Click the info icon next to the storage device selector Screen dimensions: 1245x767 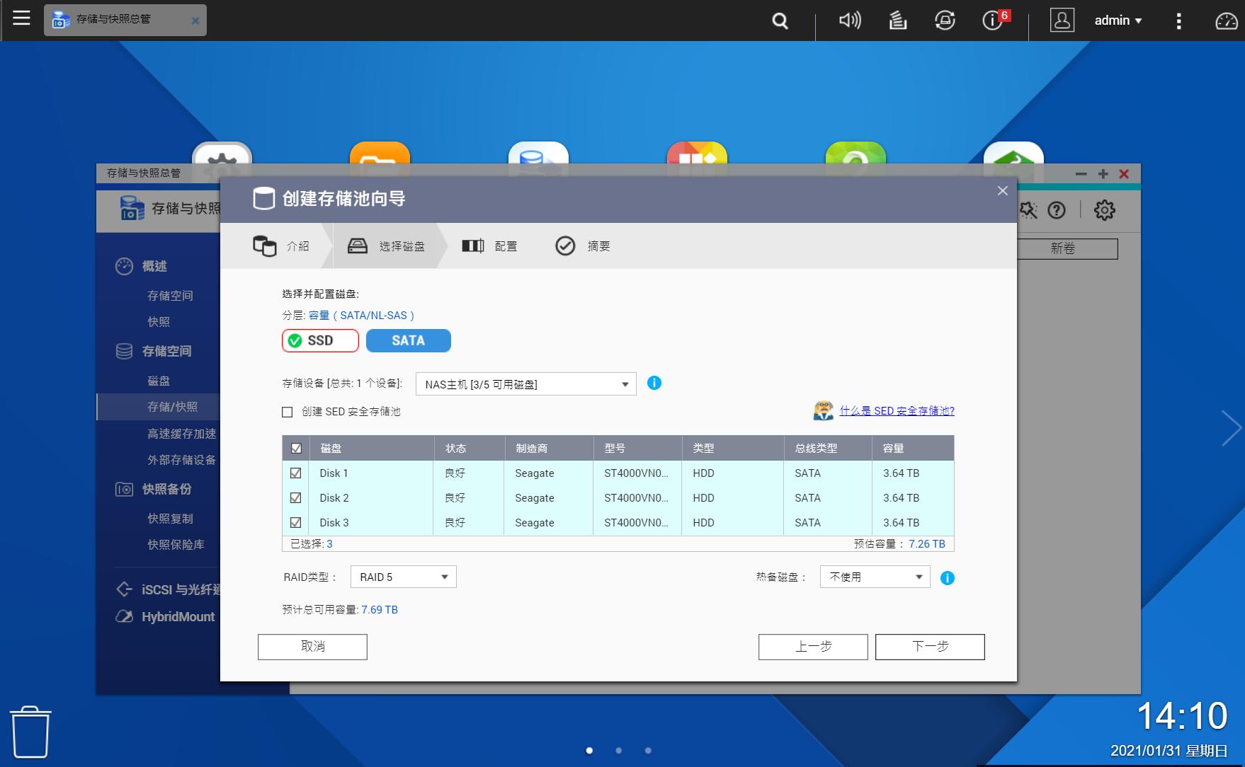tap(654, 383)
